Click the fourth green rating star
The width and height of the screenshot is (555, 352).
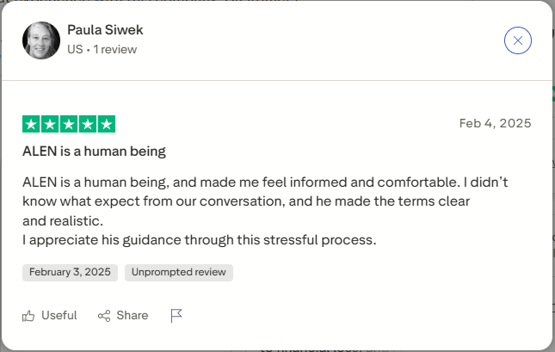point(88,124)
